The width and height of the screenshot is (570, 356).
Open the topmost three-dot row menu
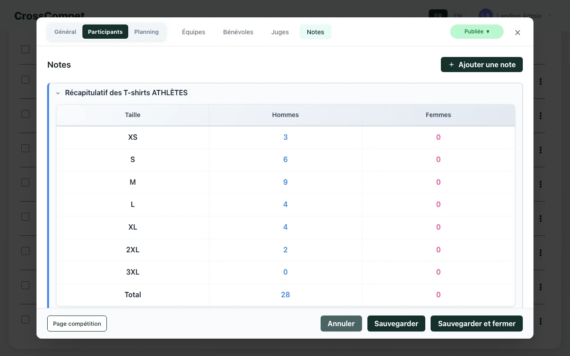tap(541, 81)
